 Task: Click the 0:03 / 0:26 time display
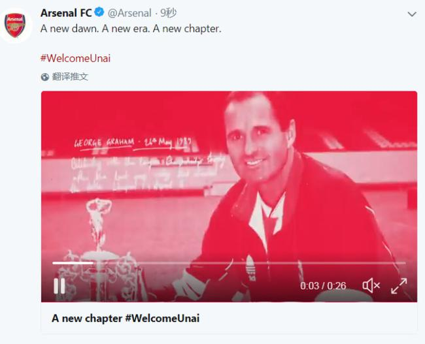(323, 286)
